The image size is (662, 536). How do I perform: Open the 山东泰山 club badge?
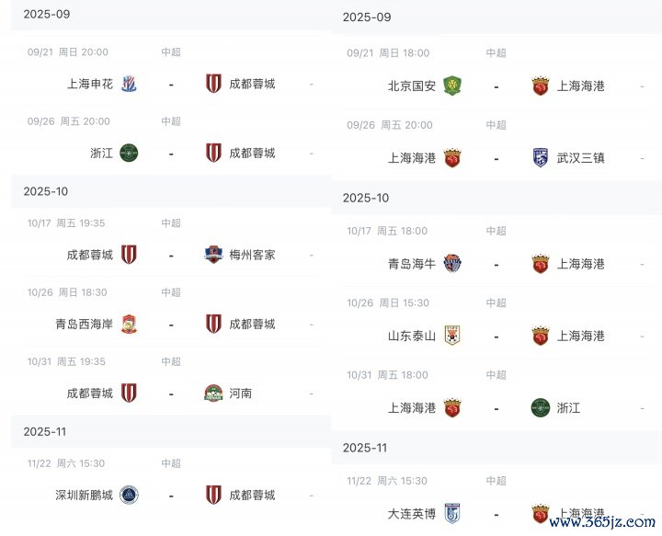[x=451, y=336]
